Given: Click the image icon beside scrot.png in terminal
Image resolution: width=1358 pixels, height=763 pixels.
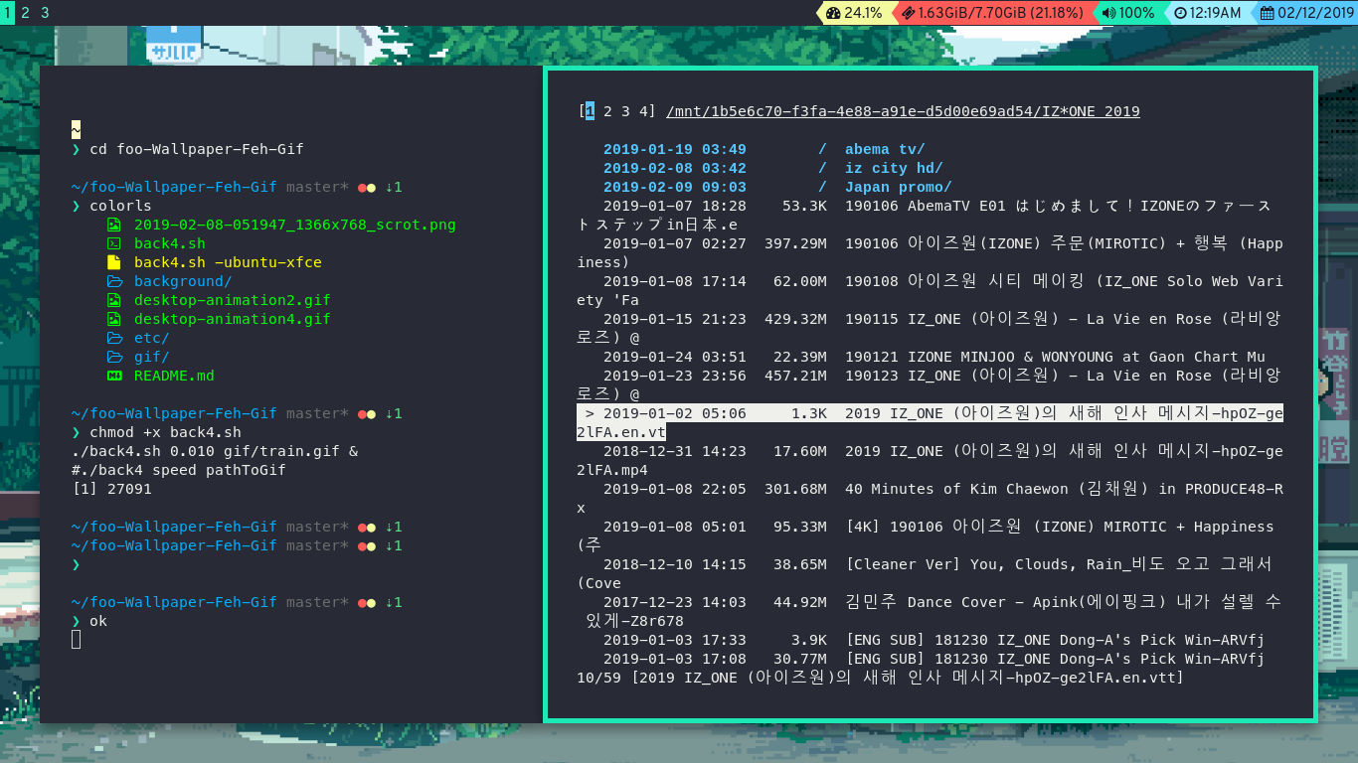Looking at the screenshot, I should tap(114, 225).
